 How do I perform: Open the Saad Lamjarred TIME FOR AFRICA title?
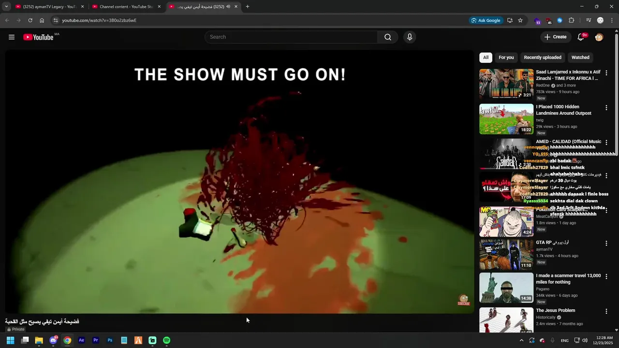[x=568, y=75]
